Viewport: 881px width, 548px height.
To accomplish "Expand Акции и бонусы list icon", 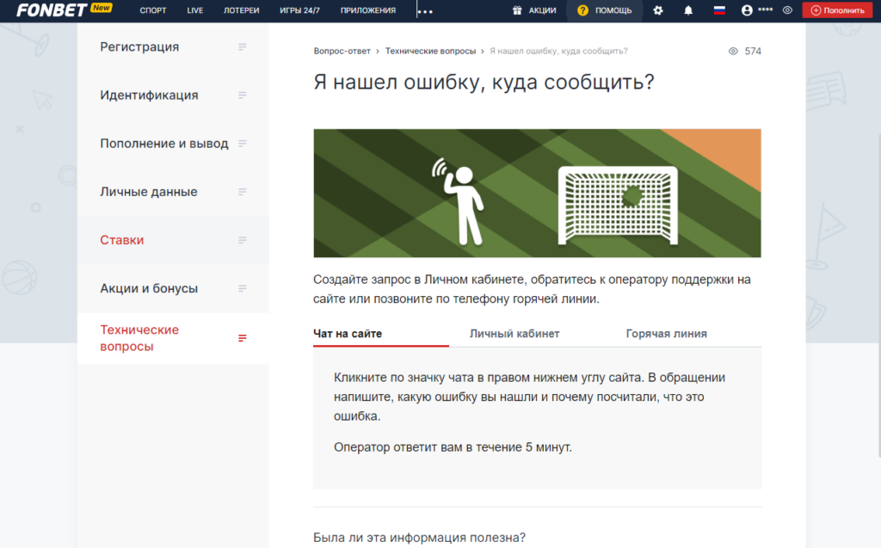I will tap(242, 288).
